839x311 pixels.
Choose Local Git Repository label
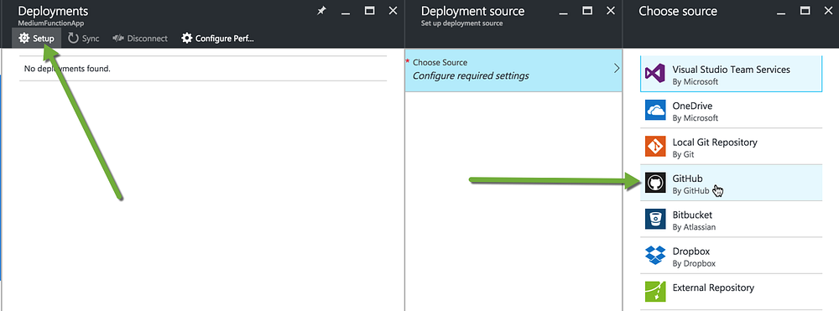(715, 143)
